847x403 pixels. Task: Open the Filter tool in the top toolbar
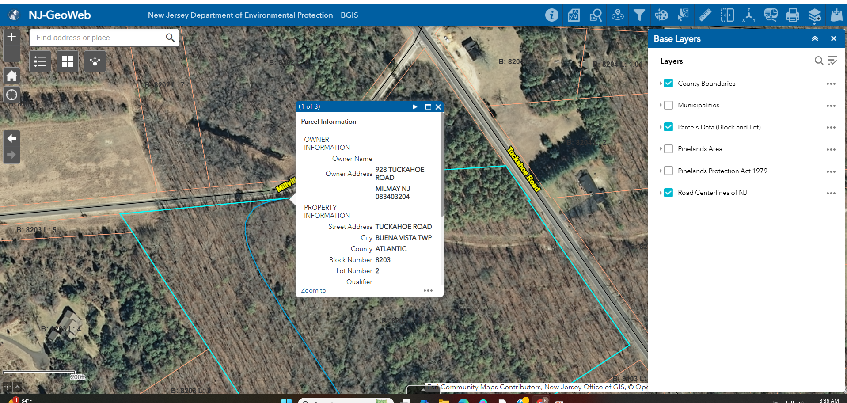tap(639, 15)
